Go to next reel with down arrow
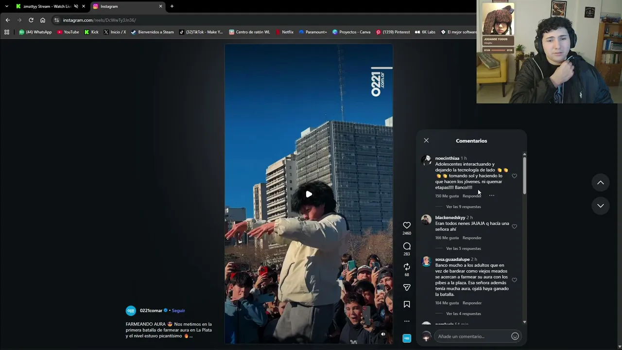This screenshot has height=350, width=622. click(x=601, y=206)
